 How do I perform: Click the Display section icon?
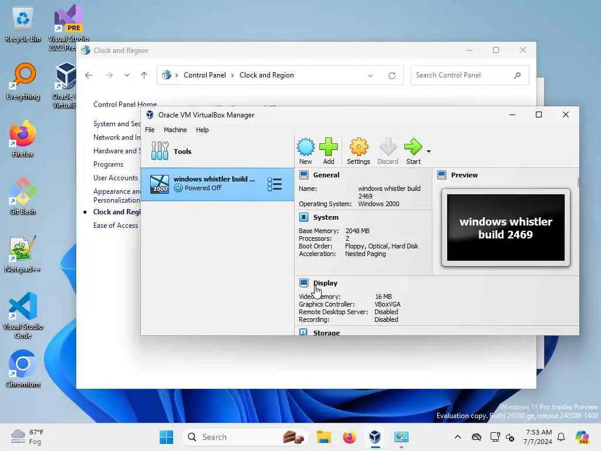[303, 283]
